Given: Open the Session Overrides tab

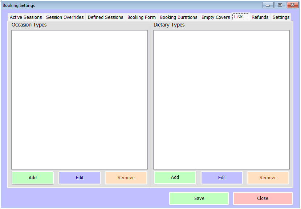Looking at the screenshot, I should [x=65, y=17].
